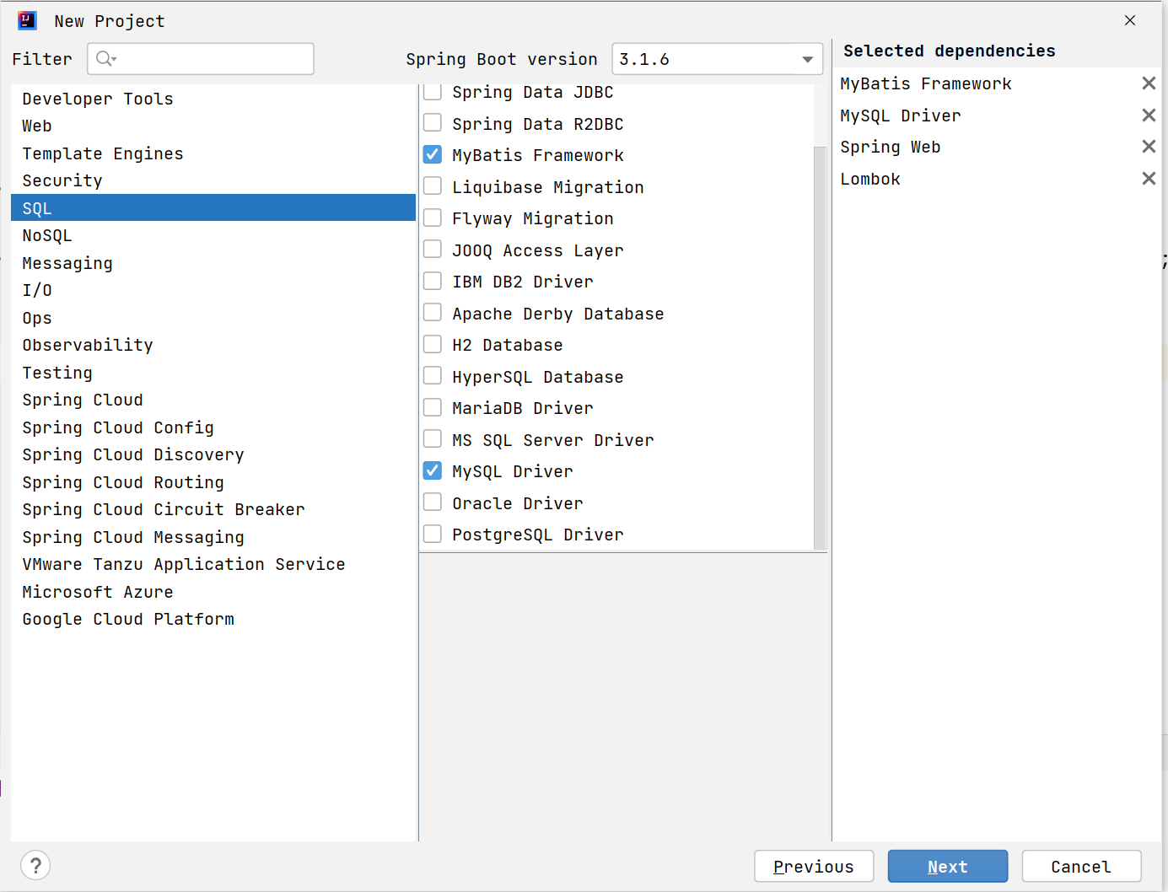1168x892 pixels.
Task: Check IBM DB2 Driver
Action: click(x=433, y=281)
